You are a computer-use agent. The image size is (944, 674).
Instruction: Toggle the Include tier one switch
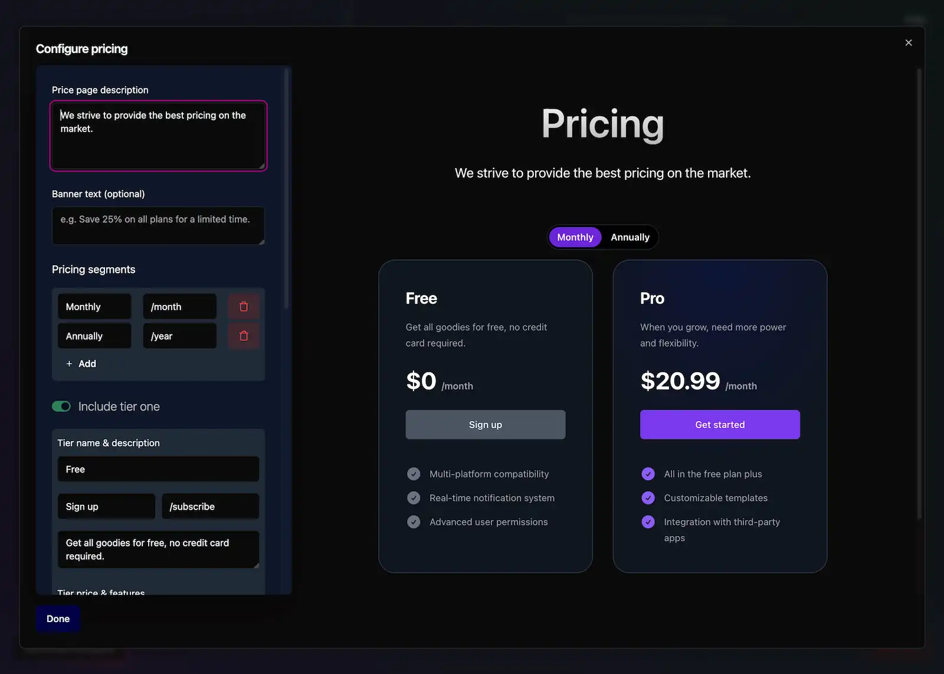click(61, 406)
